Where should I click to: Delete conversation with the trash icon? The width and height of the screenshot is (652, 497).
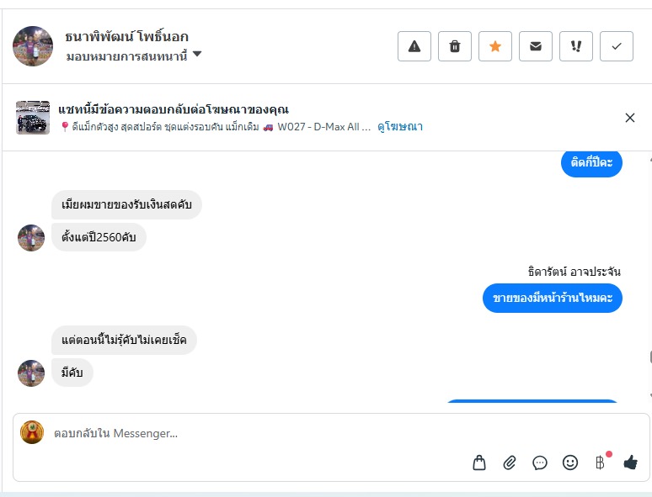[455, 46]
